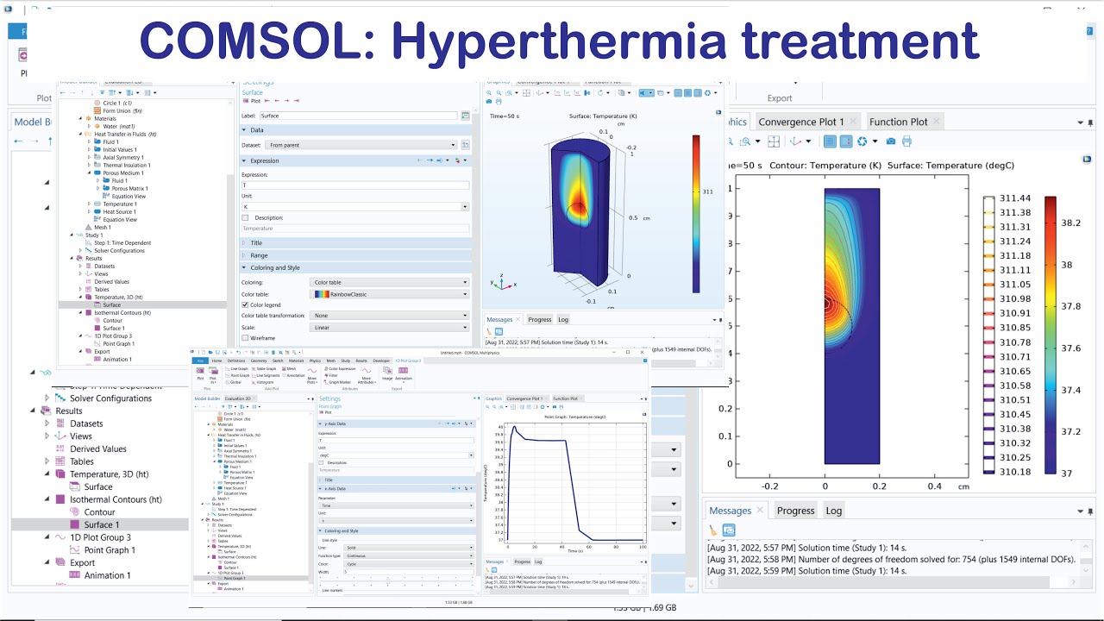Toggle Color legend checkbox in upper Settings
Viewport: 1104px width, 621px height.
[245, 304]
